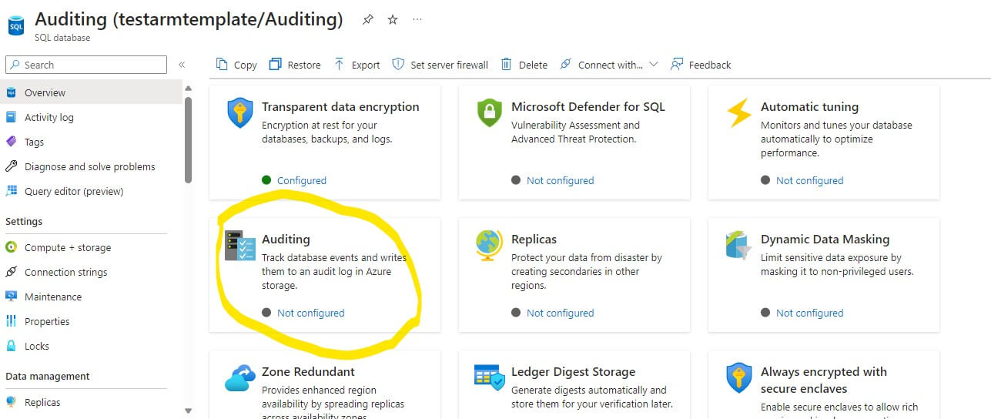This screenshot has width=991, height=419.
Task: Click the Ledger Digest Storage icon
Action: tap(490, 378)
